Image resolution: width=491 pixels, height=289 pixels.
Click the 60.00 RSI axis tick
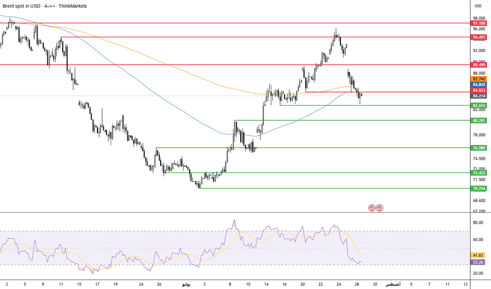478,240
